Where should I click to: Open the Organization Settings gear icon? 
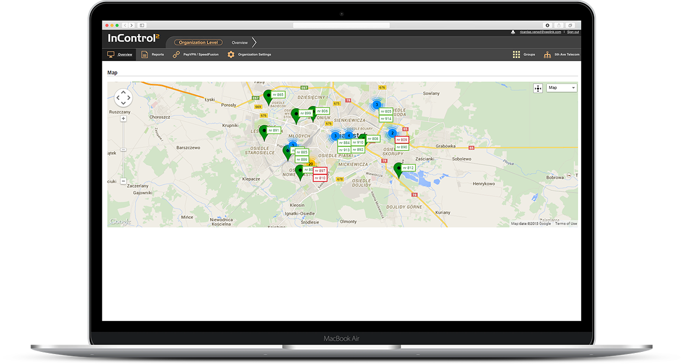point(231,54)
